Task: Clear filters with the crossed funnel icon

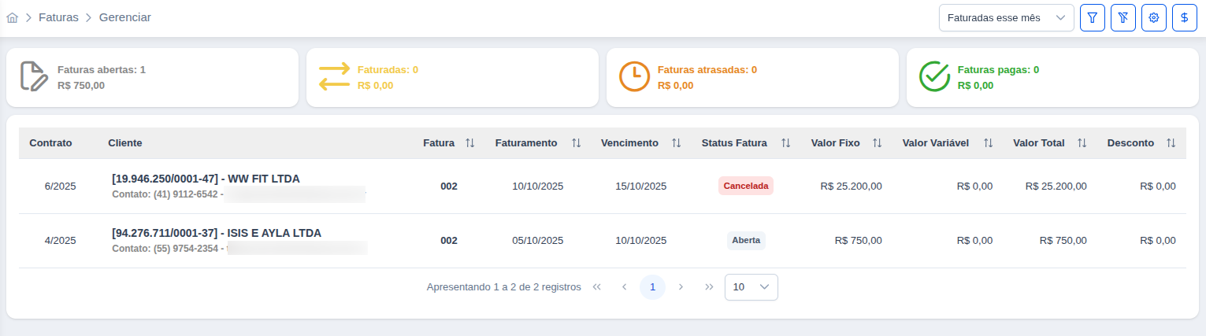Action: pos(1123,17)
